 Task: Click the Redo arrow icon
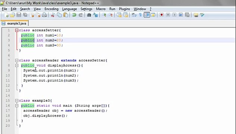click(x=81, y=15)
